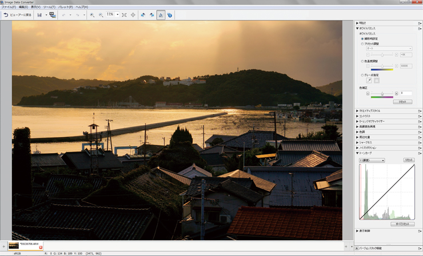Image resolution: width=423 pixels, height=256 pixels.
Task: Click the fit-to-window icon
Action: tap(124, 15)
